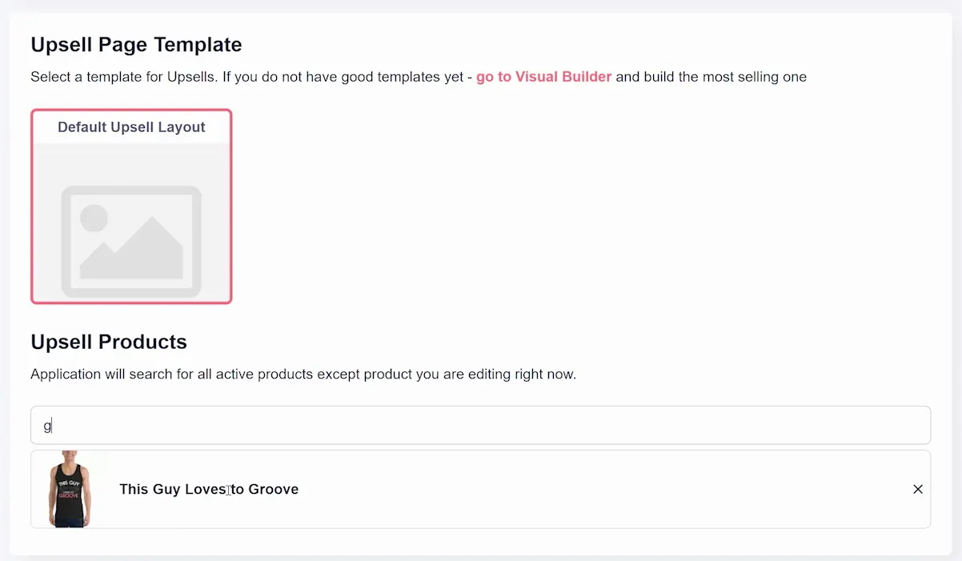Open the go to Visual Builder link

(543, 77)
